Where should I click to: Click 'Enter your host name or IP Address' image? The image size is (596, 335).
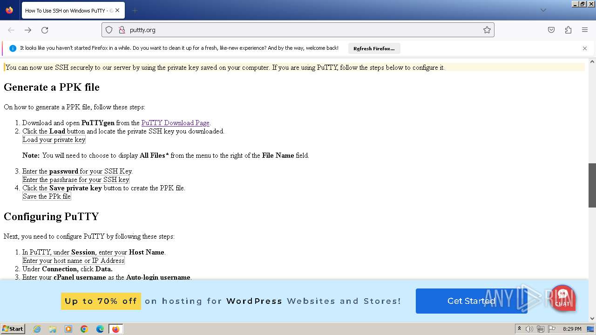(74, 261)
